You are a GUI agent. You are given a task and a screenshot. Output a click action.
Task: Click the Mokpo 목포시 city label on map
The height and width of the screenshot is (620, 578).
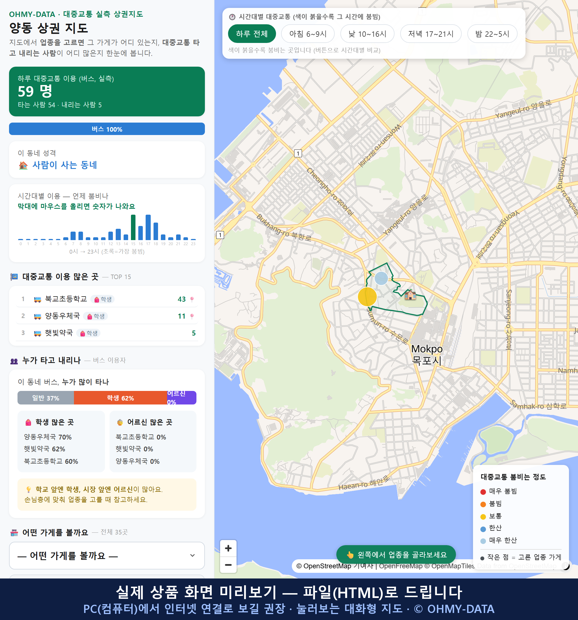coord(426,354)
